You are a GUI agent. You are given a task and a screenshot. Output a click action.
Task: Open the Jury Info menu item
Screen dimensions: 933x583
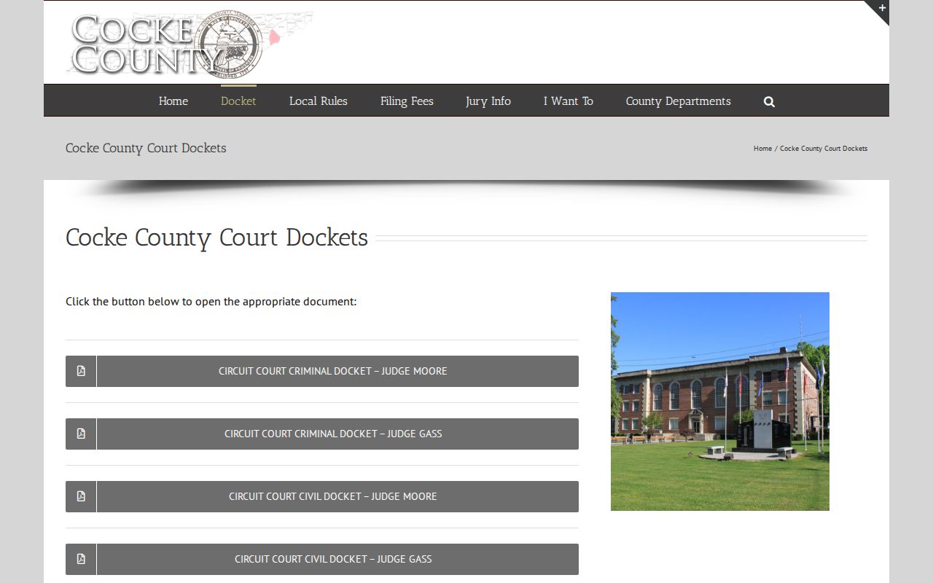(x=488, y=101)
